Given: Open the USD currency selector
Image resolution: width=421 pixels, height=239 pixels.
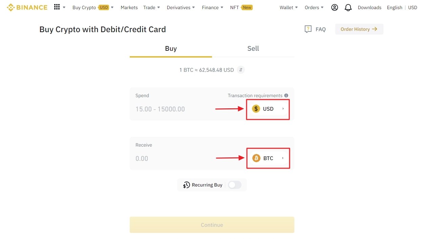Looking at the screenshot, I should (x=268, y=109).
